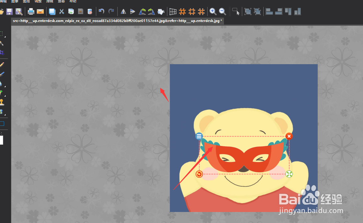Image resolution: width=363 pixels, height=223 pixels.
Task: Click the Cut scissors icon
Action: [62, 11]
